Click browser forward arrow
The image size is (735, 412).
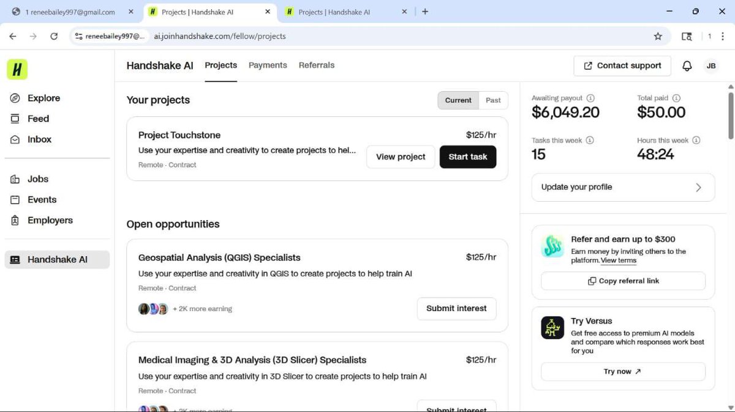click(x=33, y=36)
